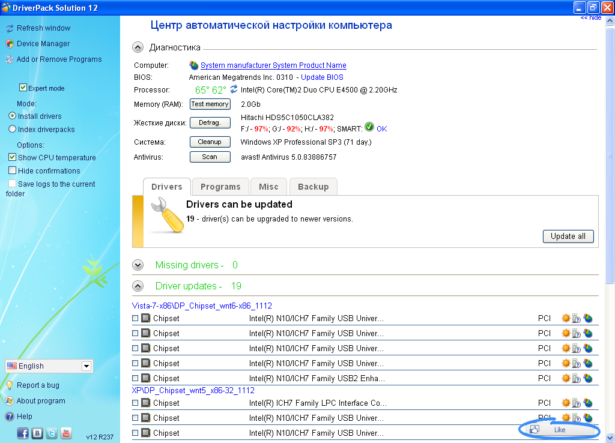This screenshot has height=443, width=615.
Task: Click info document icon in USB2 Enha... row
Action: click(x=576, y=378)
